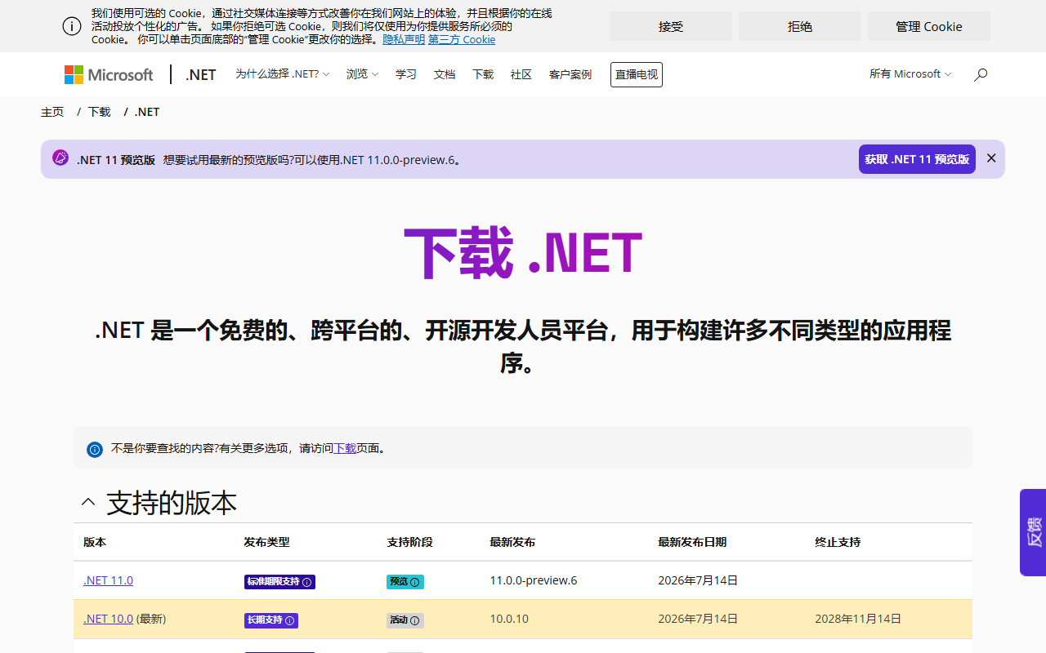Open 隐私声明 link
The width and height of the screenshot is (1046, 653).
point(404,39)
